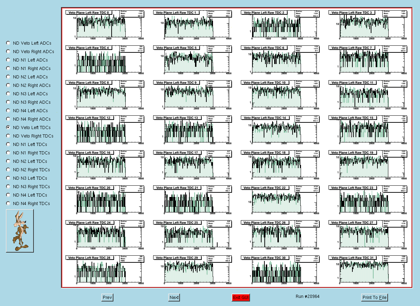Select ND N2 Left ADCs radio button

point(8,77)
